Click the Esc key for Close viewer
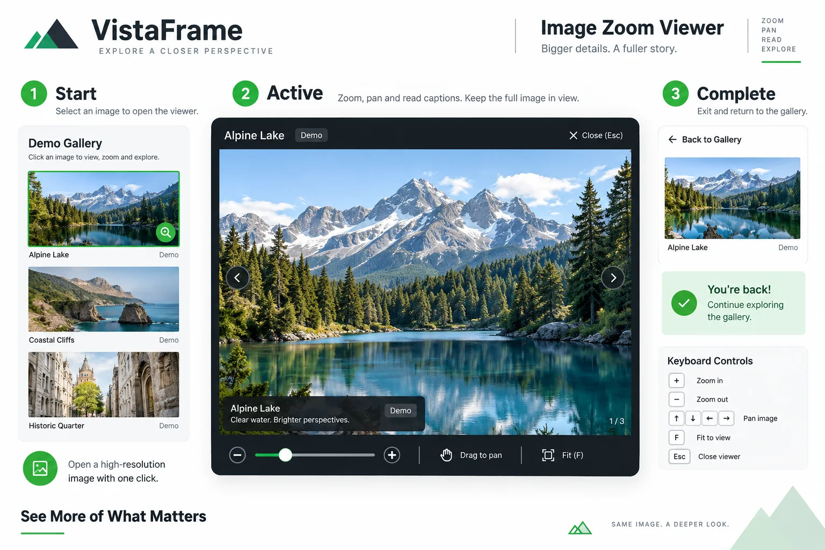The height and width of the screenshot is (550, 825). (x=679, y=457)
